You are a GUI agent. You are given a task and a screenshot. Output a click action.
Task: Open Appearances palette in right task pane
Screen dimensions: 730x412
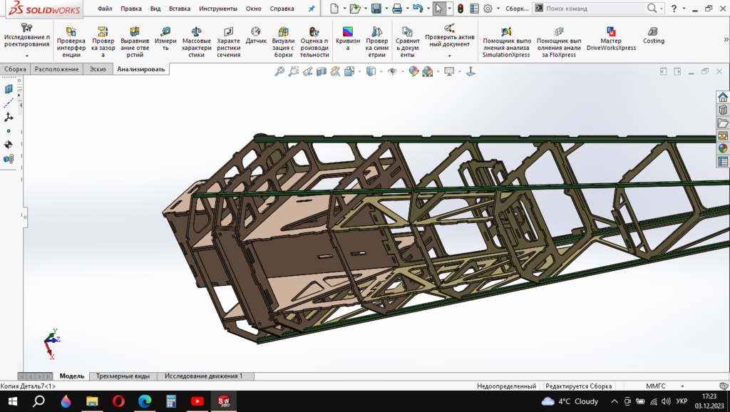tap(723, 148)
